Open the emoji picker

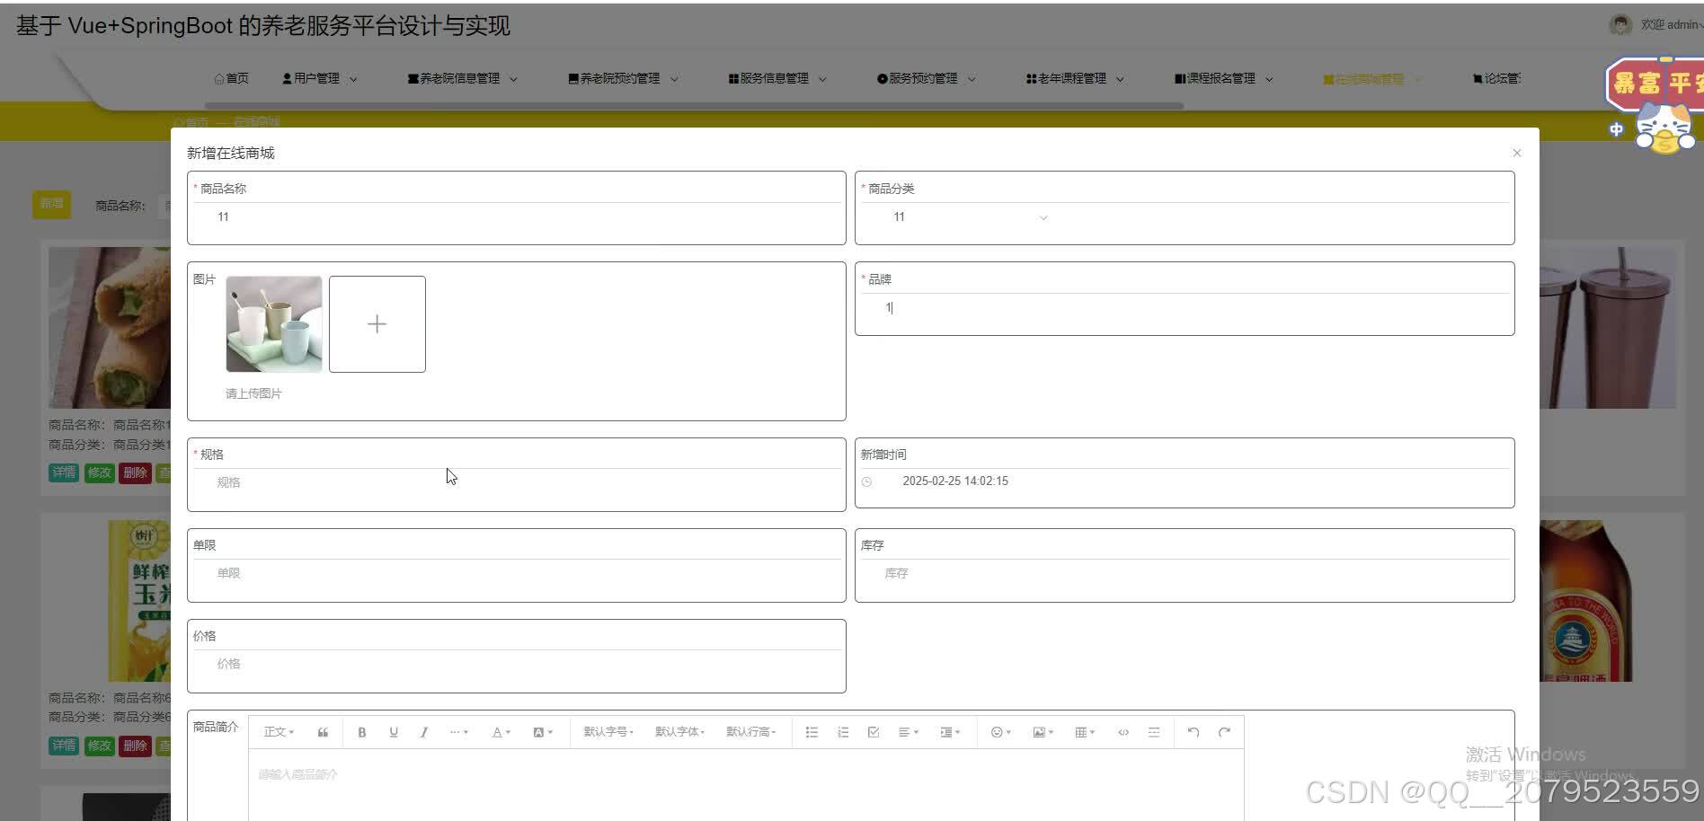(x=1000, y=732)
